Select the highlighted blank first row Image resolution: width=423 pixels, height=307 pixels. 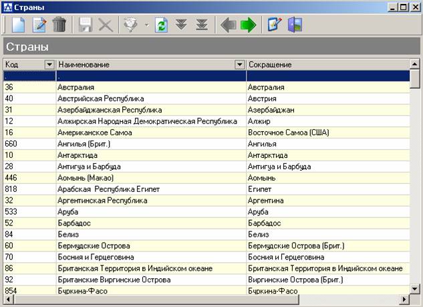click(x=206, y=76)
